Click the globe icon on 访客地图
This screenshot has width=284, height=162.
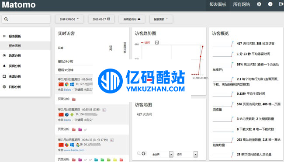pyautogui.click(x=144, y=154)
